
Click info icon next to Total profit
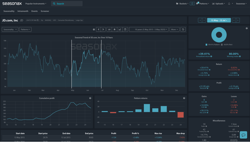(x=207, y=88)
